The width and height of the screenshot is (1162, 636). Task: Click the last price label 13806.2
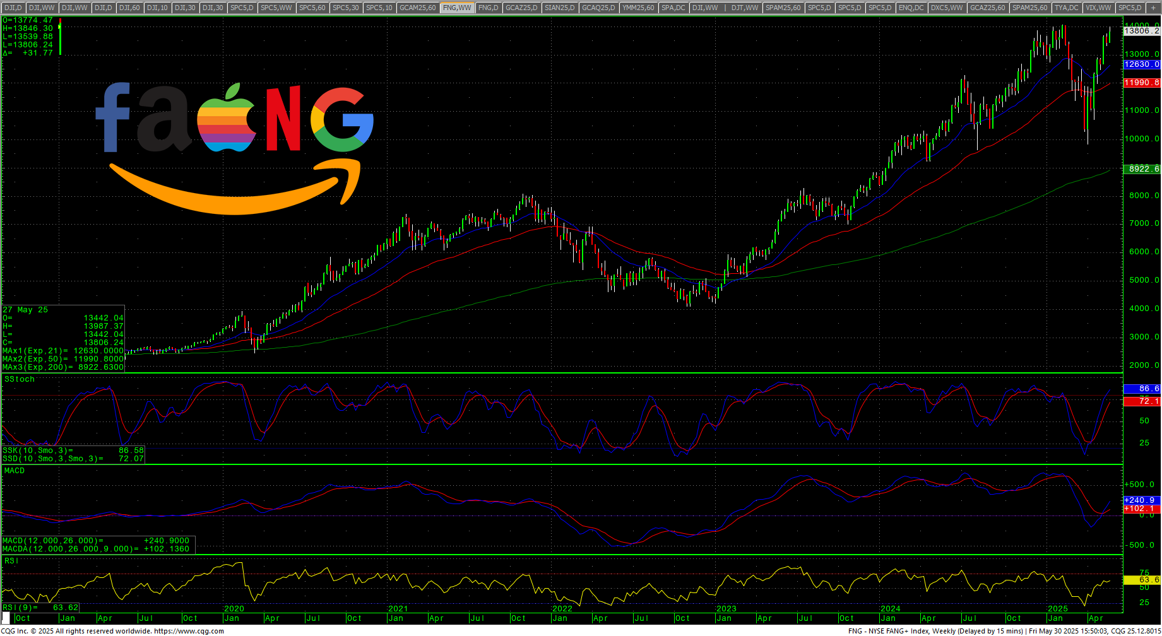pos(1142,31)
